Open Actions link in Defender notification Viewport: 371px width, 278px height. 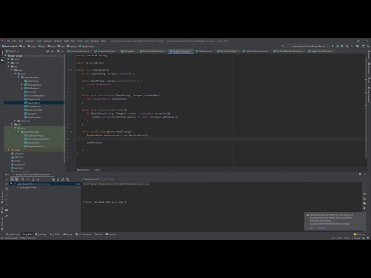click(321, 228)
